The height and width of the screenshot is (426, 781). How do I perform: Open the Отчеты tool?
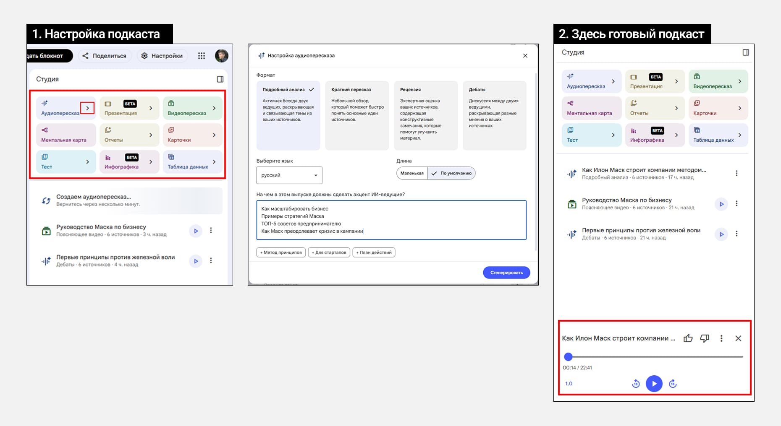(x=129, y=135)
